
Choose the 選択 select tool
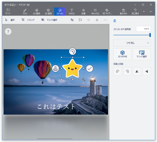click(10, 20)
